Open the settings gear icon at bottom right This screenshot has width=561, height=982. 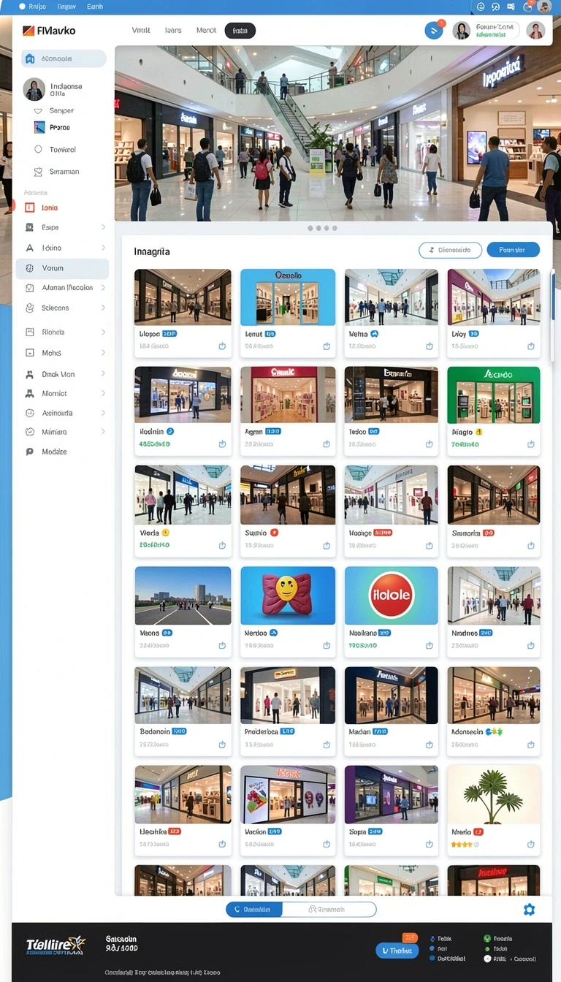point(529,910)
